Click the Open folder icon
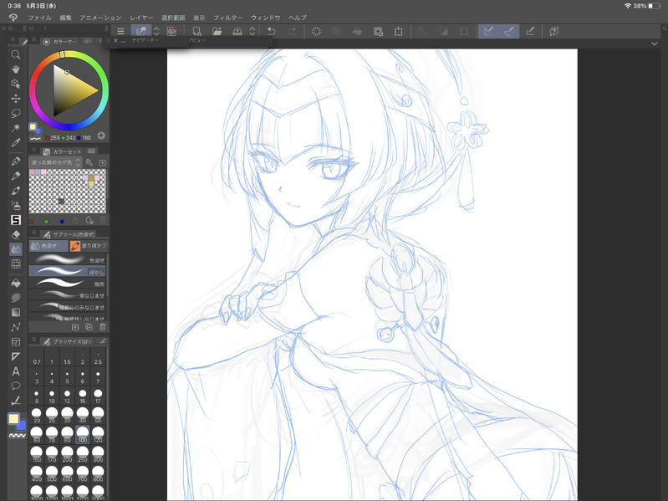Image resolution: width=668 pixels, height=501 pixels. click(x=217, y=31)
